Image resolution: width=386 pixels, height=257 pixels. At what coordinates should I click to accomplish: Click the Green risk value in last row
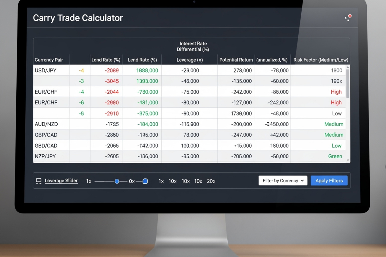pos(335,156)
